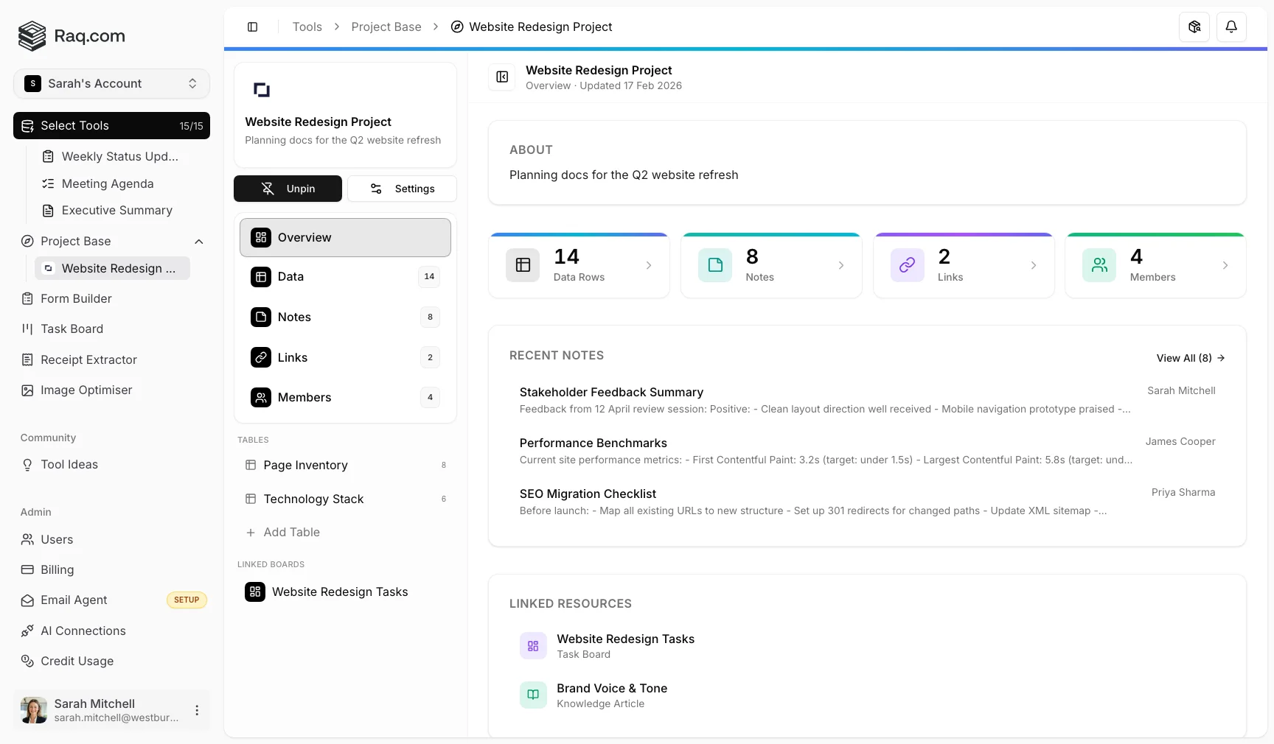Viewport: 1274px width, 744px height.
Task: Switch to the Members section tab
Action: 344,398
